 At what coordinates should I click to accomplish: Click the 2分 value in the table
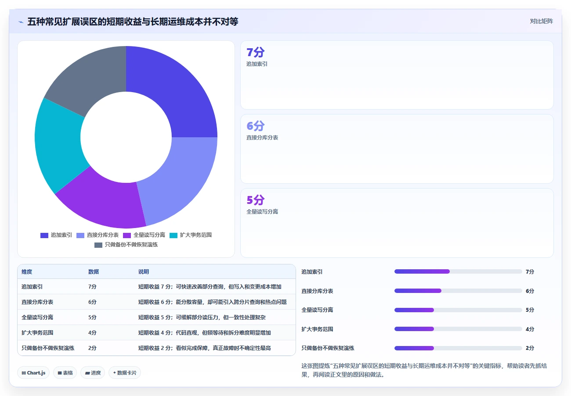coord(92,348)
